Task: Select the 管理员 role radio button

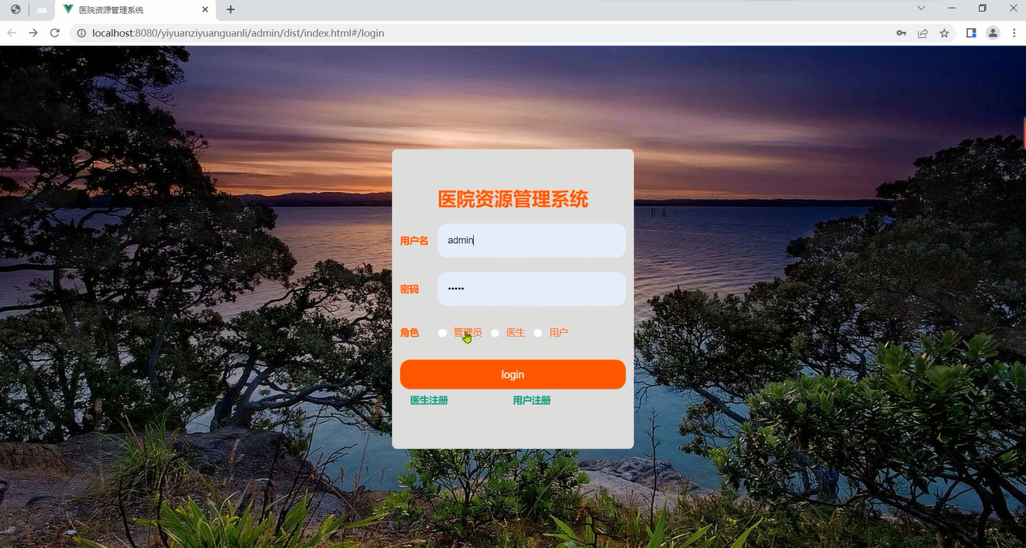Action: click(x=442, y=333)
